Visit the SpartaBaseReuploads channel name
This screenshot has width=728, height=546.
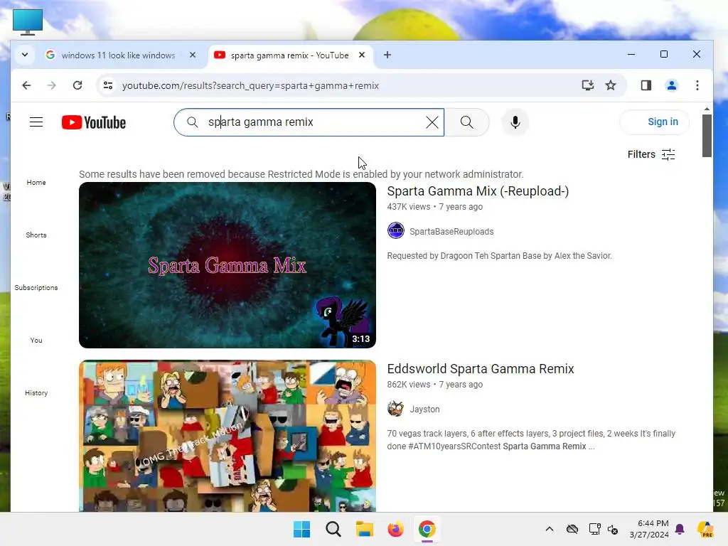click(x=451, y=232)
